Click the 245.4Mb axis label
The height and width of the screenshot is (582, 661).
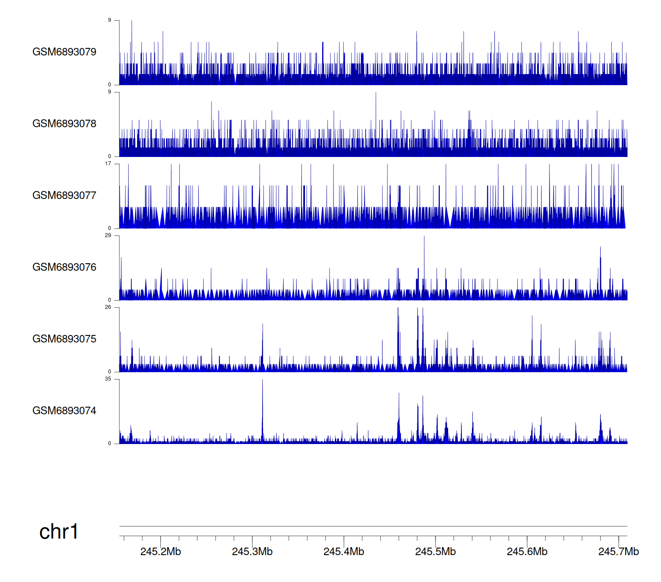coord(344,552)
